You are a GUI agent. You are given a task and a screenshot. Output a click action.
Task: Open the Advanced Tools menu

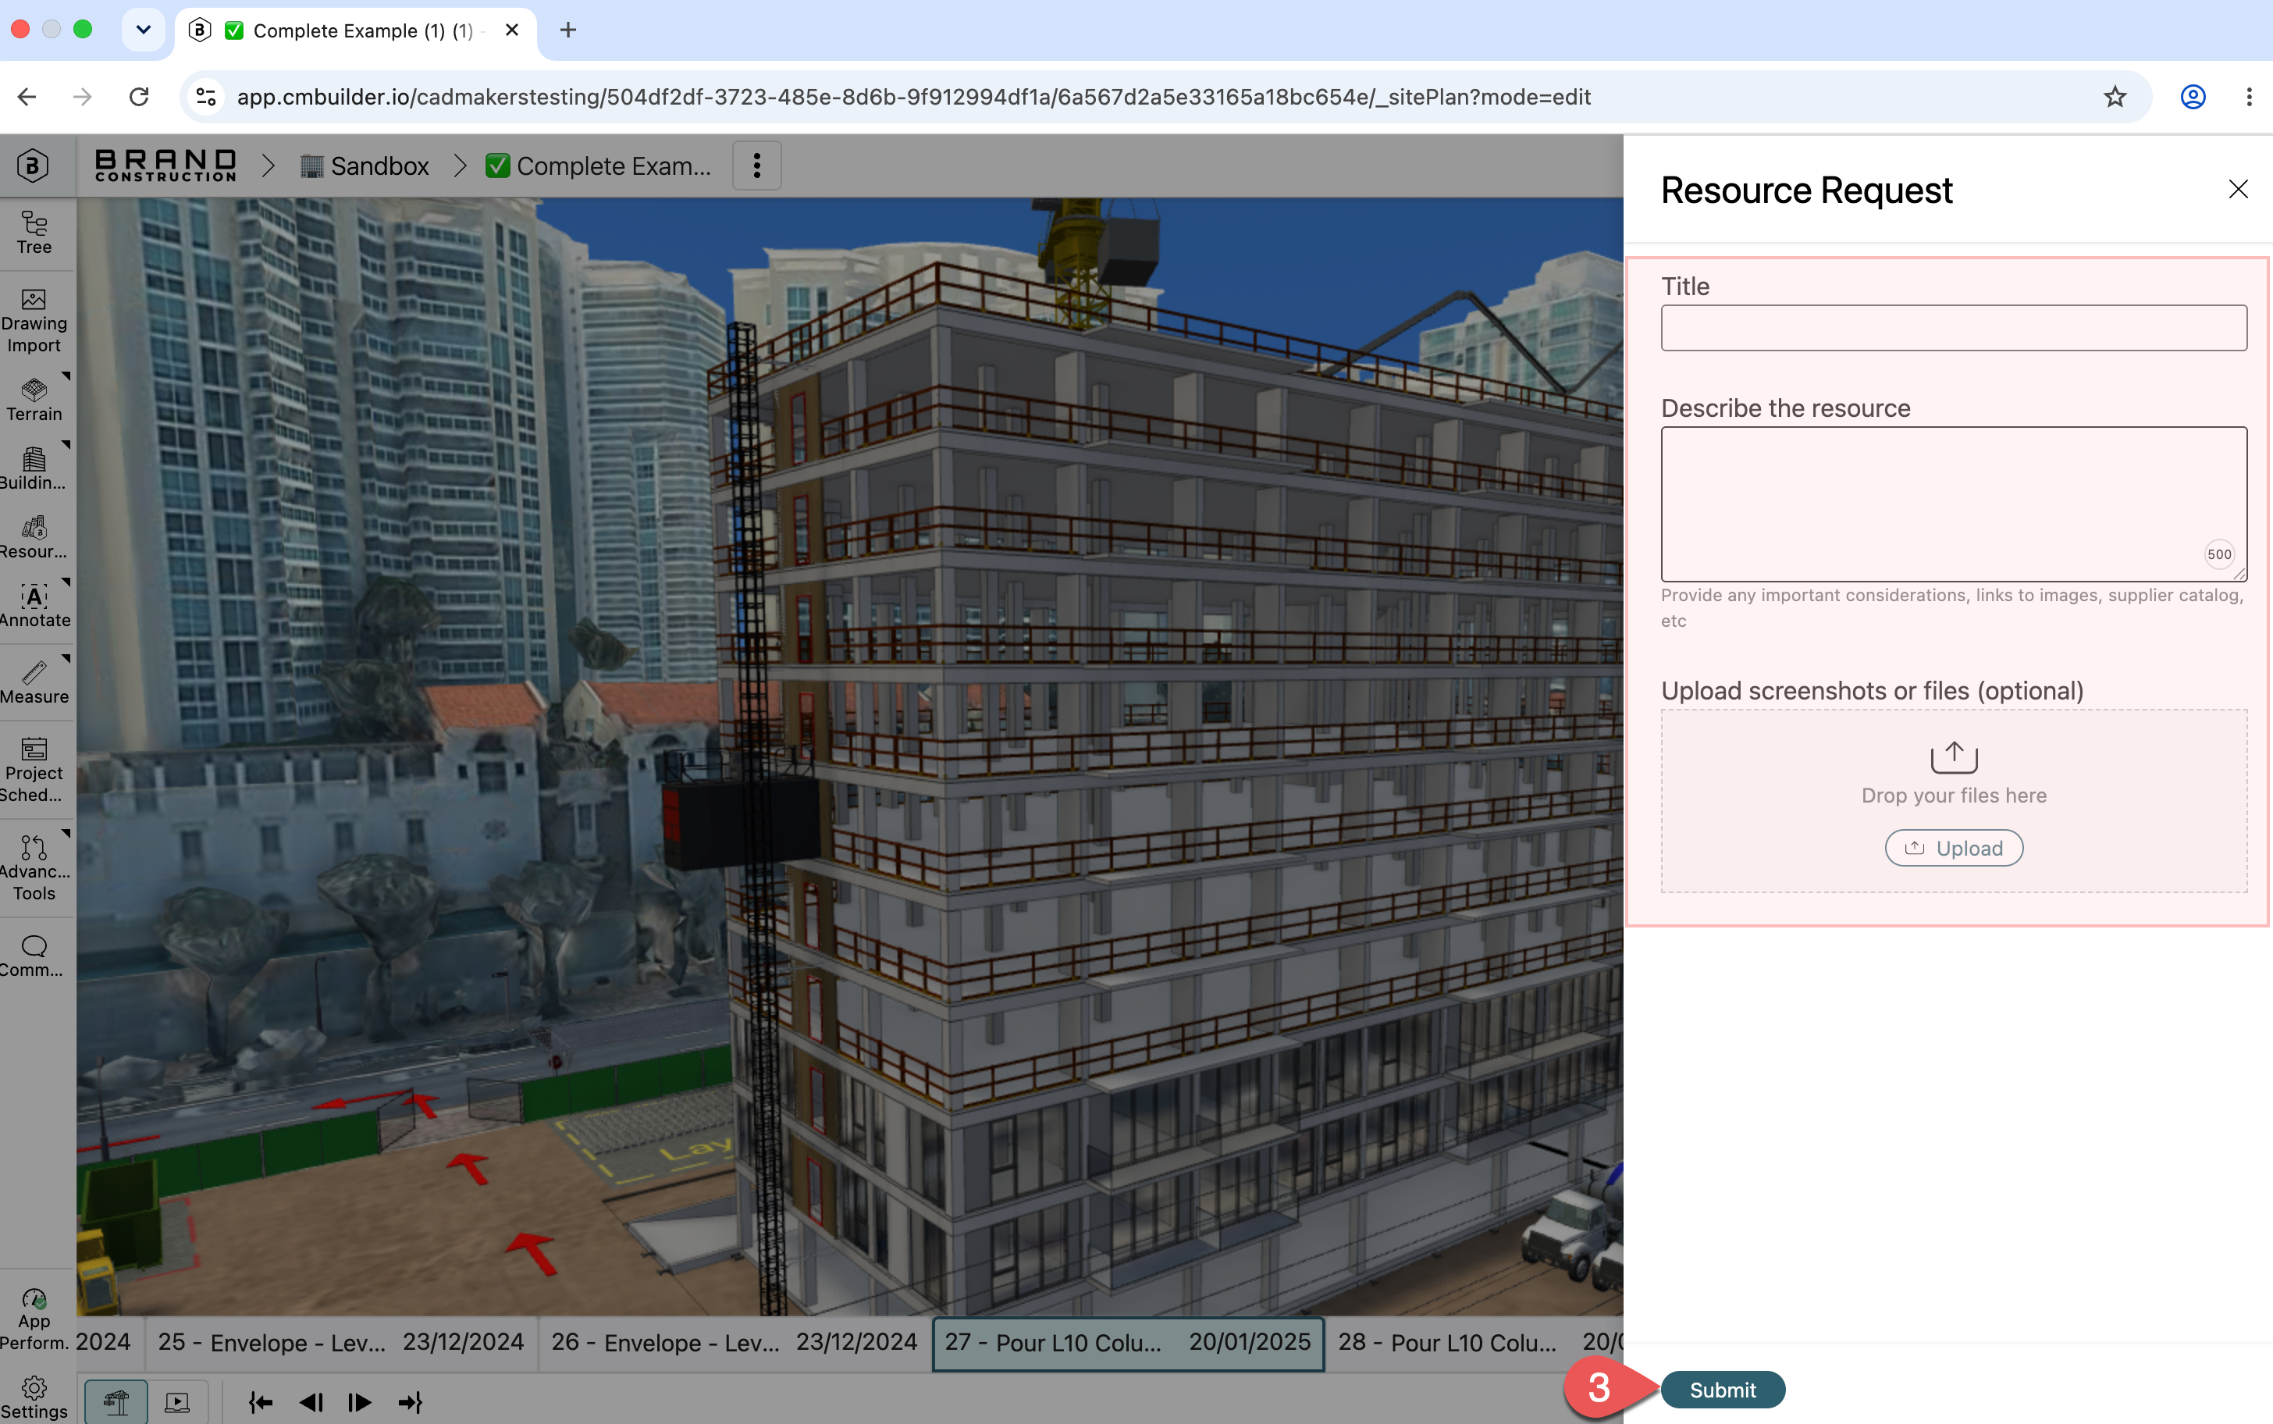click(x=34, y=868)
